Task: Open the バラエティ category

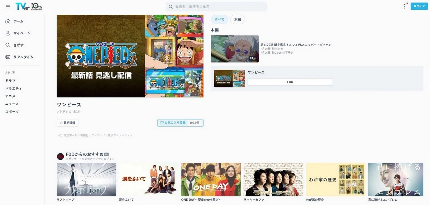Action: point(14,89)
